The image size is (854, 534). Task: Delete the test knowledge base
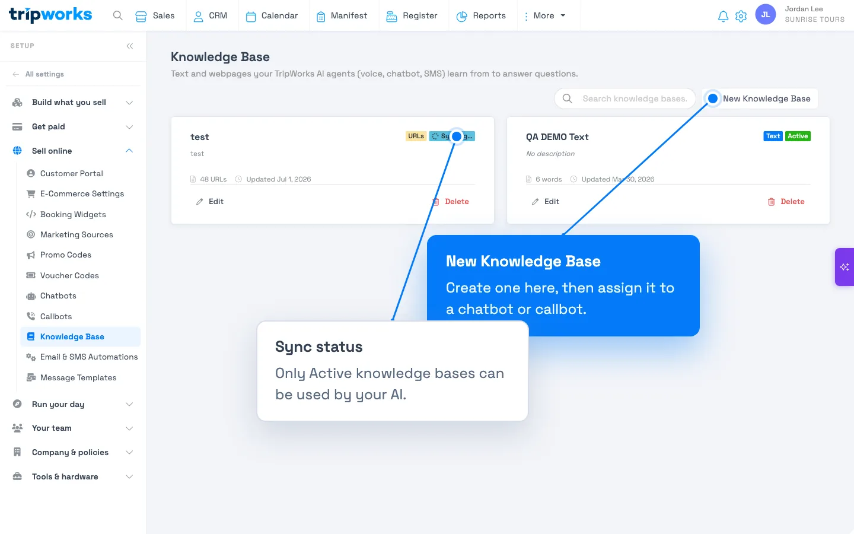pyautogui.click(x=451, y=202)
